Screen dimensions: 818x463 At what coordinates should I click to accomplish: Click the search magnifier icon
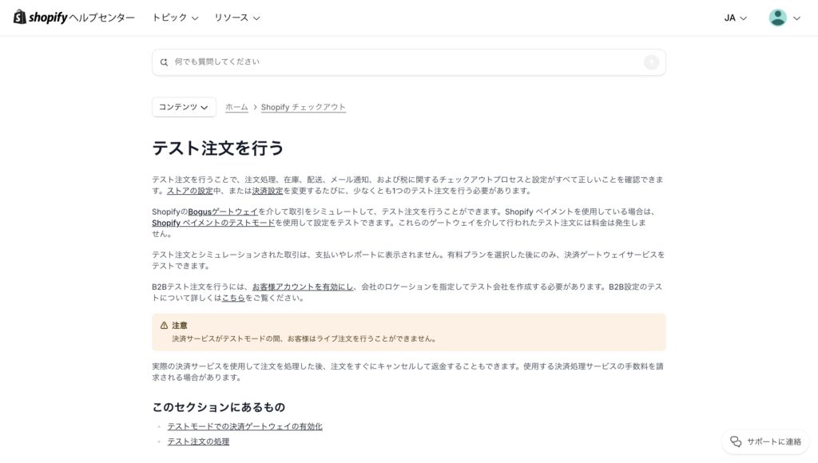pos(164,62)
